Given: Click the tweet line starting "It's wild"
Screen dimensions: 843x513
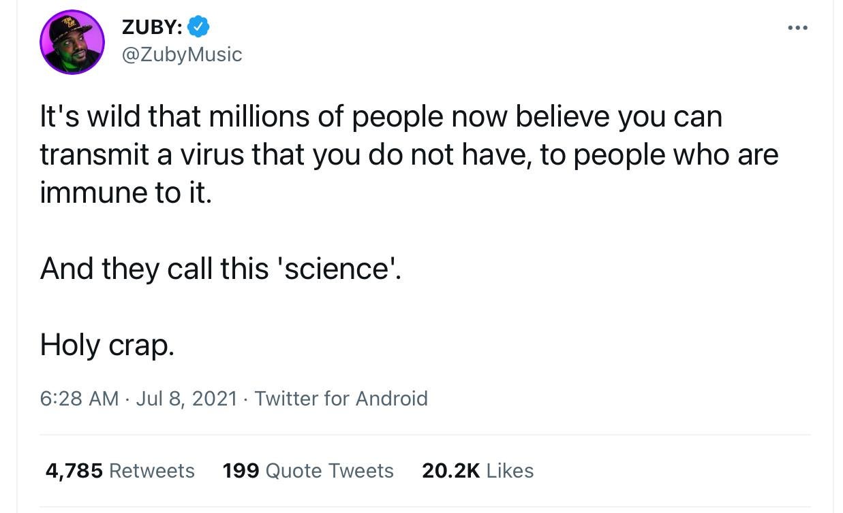Looking at the screenshot, I should click(x=381, y=117).
